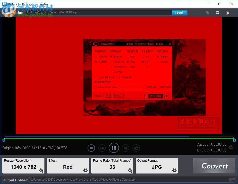This screenshot has height=184, width=238.
Task: Pause the video playback
Action: (114, 148)
